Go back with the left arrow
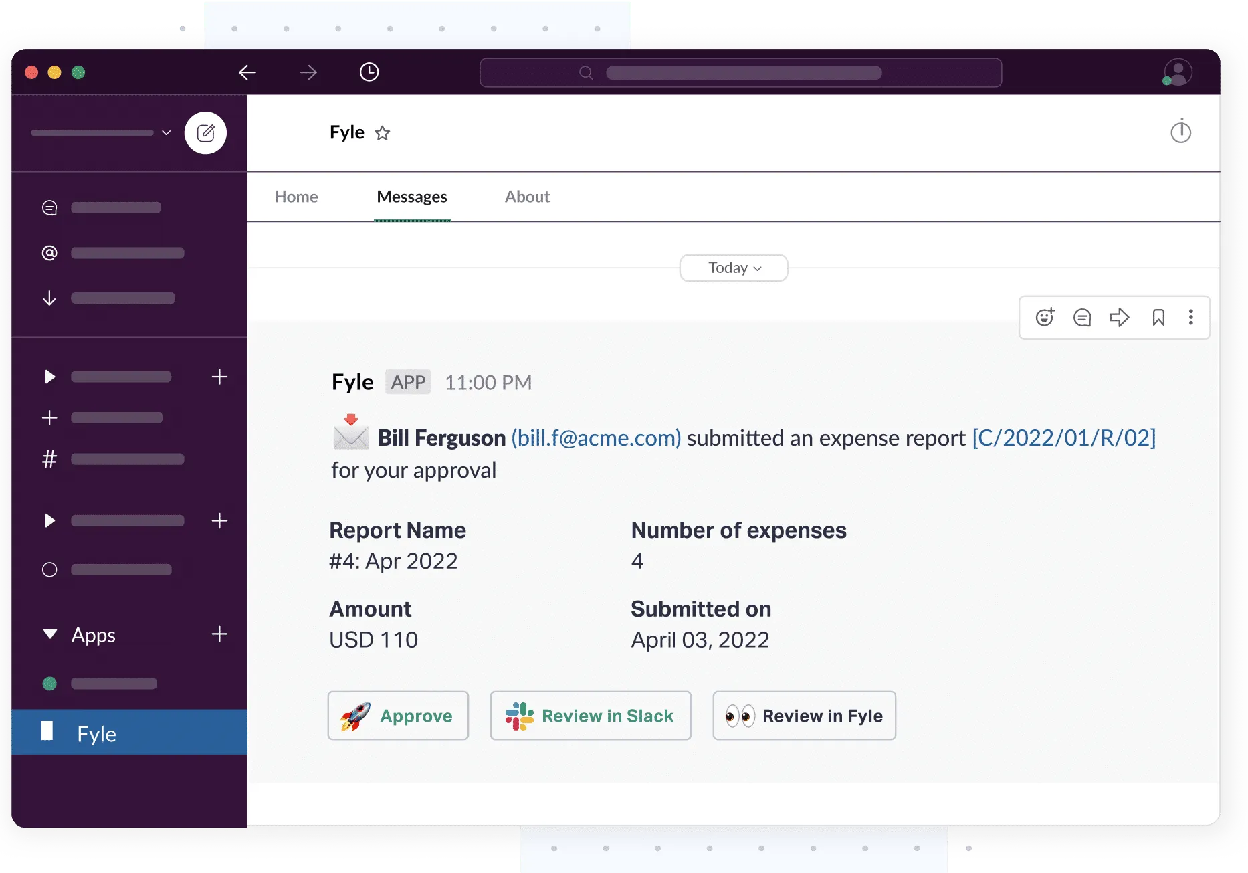 247,72
